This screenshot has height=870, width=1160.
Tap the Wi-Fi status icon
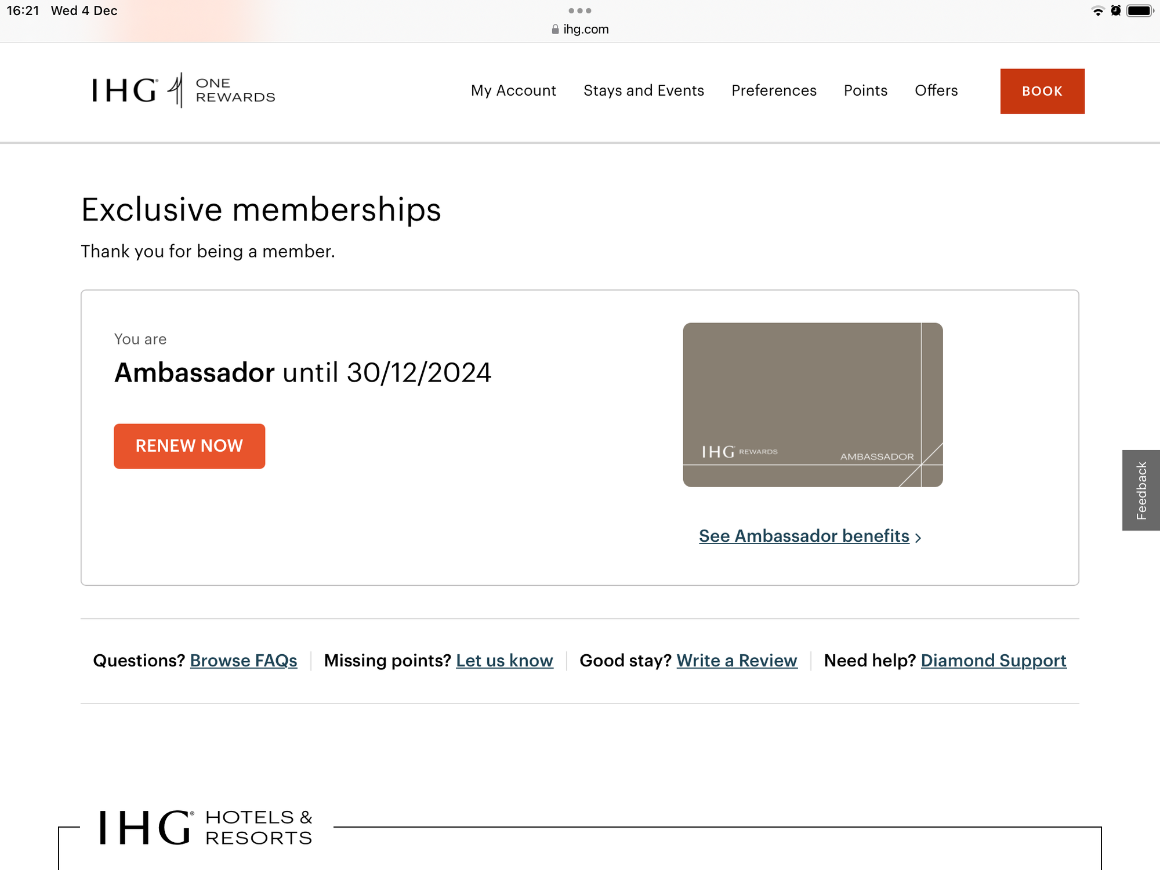click(1097, 11)
